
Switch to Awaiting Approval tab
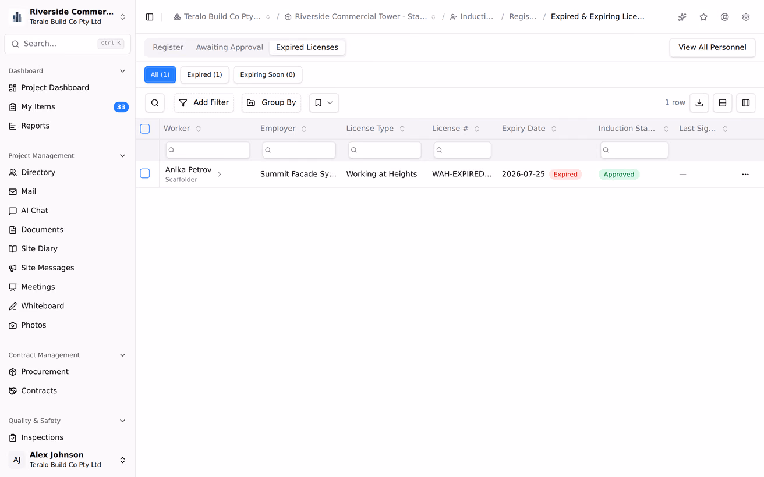229,48
